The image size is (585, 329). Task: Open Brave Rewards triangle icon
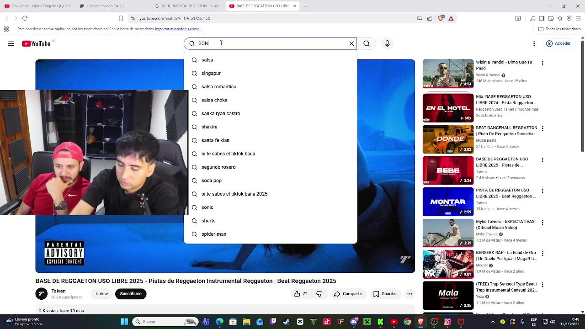(451, 18)
